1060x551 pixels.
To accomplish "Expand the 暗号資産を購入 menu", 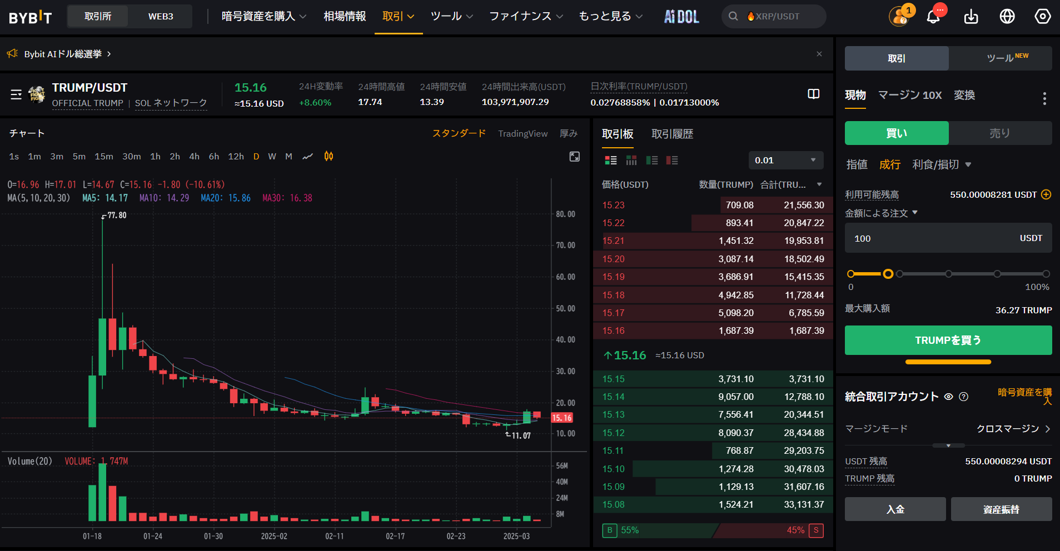I will (264, 17).
